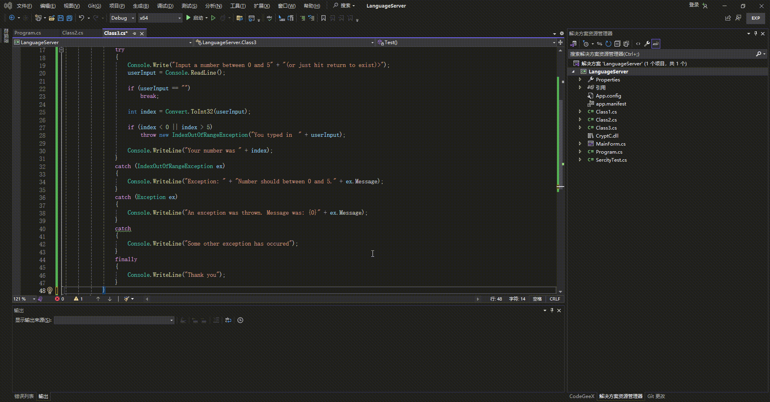Open the 121 % zoom level dropdown
Viewport: 770px width, 402px height.
coord(24,299)
